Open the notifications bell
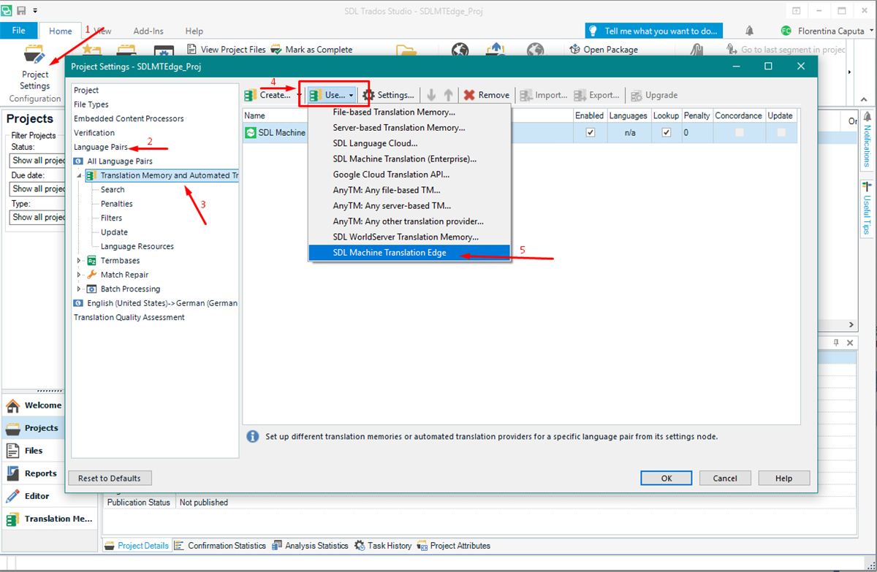This screenshot has width=877, height=572. click(x=749, y=31)
